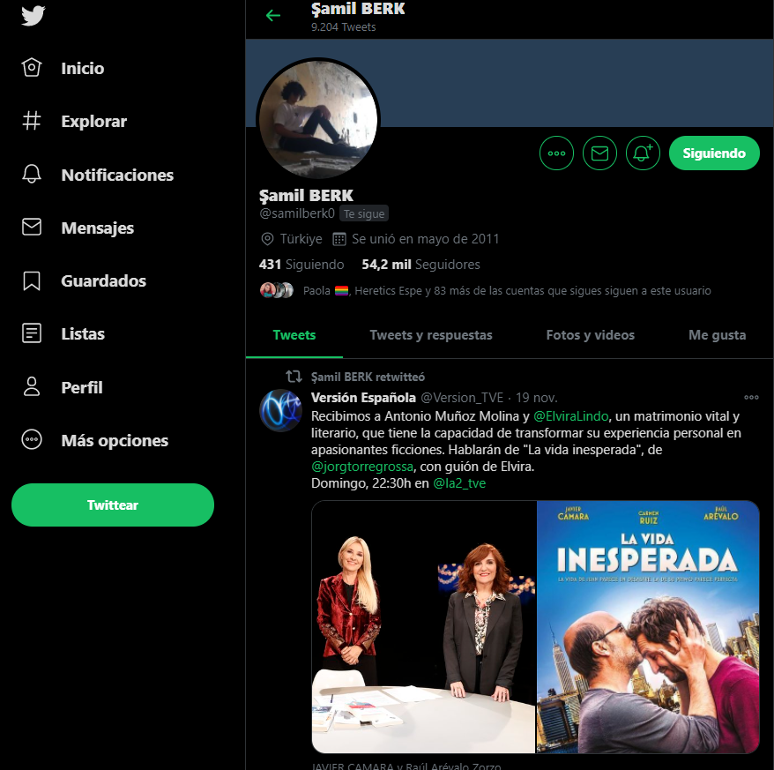This screenshot has width=774, height=770.
Task: Click the Şamil BERK retwitteó label
Action: [368, 377]
